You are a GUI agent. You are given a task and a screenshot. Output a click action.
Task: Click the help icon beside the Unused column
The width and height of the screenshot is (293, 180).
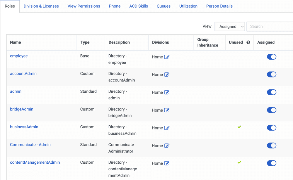tap(248, 42)
